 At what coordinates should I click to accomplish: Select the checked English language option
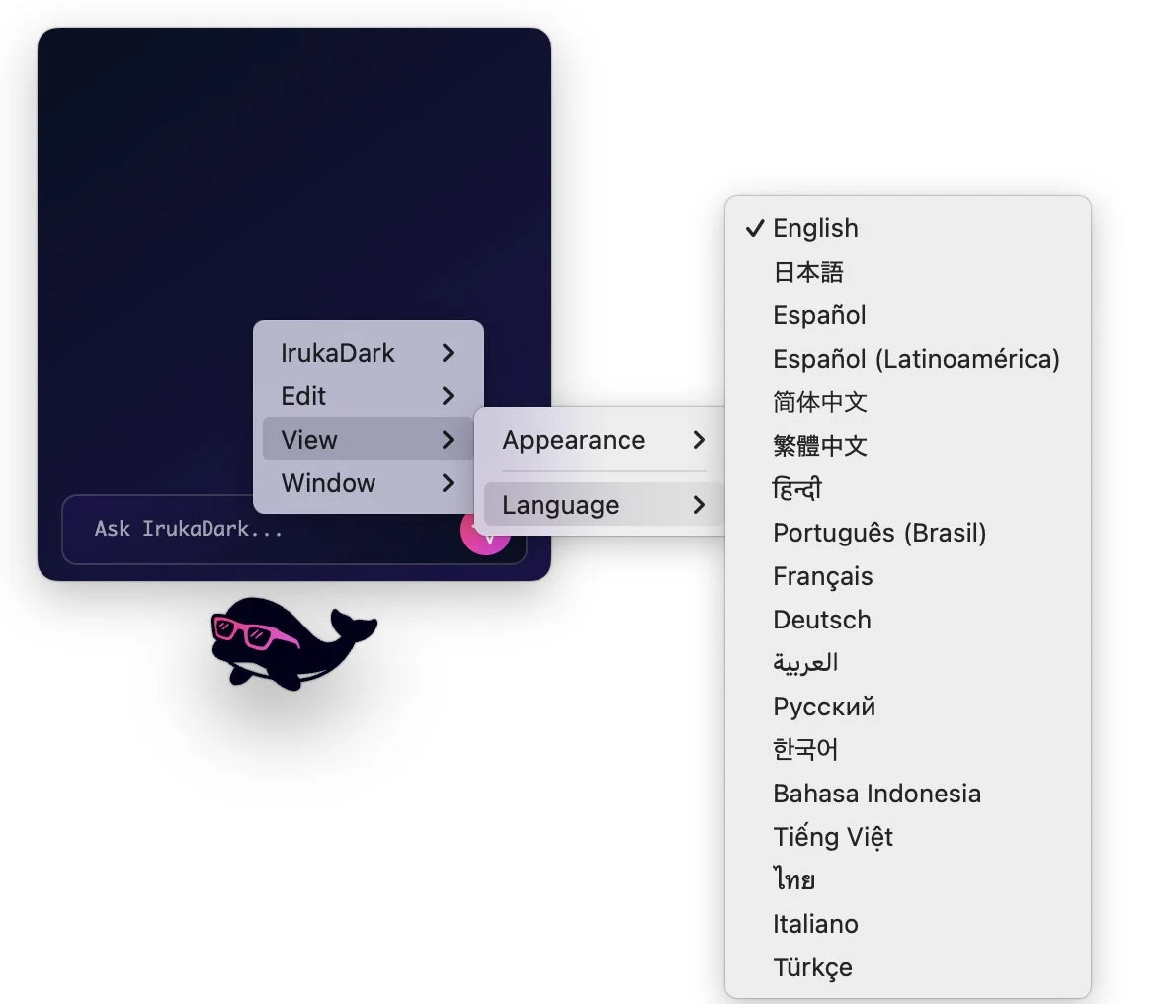pyautogui.click(x=815, y=228)
